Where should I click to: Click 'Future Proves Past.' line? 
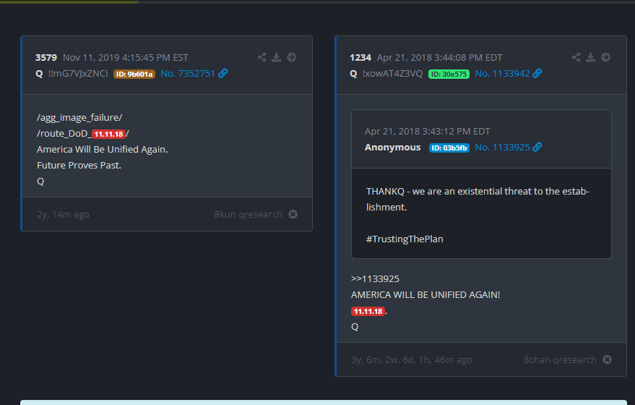[x=79, y=166]
